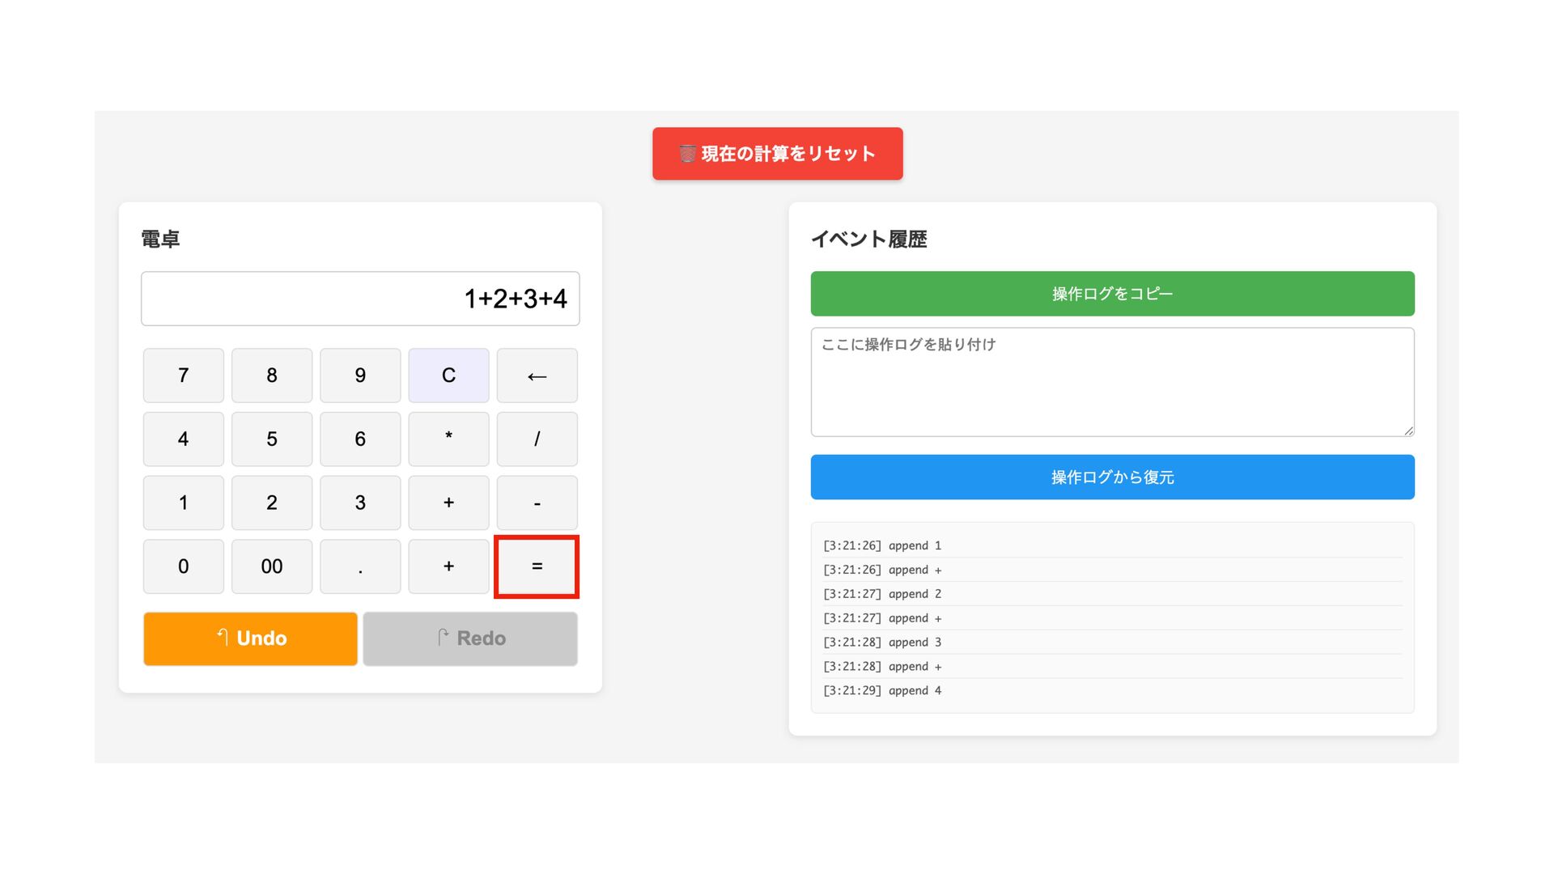Screen dimensions: 1554x874
Task: Click the green copy operation log button
Action: (x=1112, y=294)
